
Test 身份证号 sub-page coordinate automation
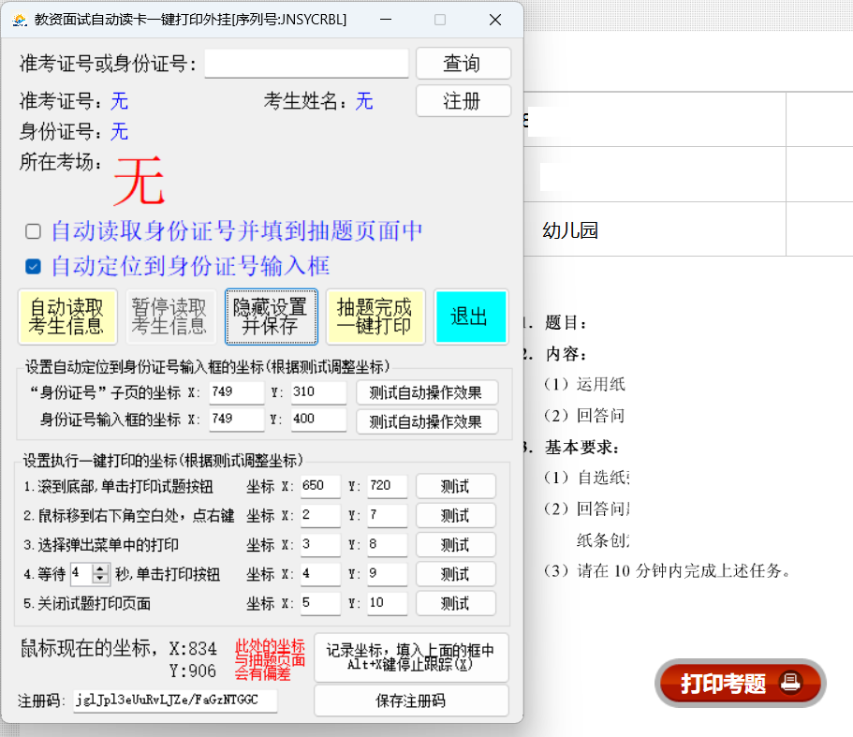coord(427,391)
